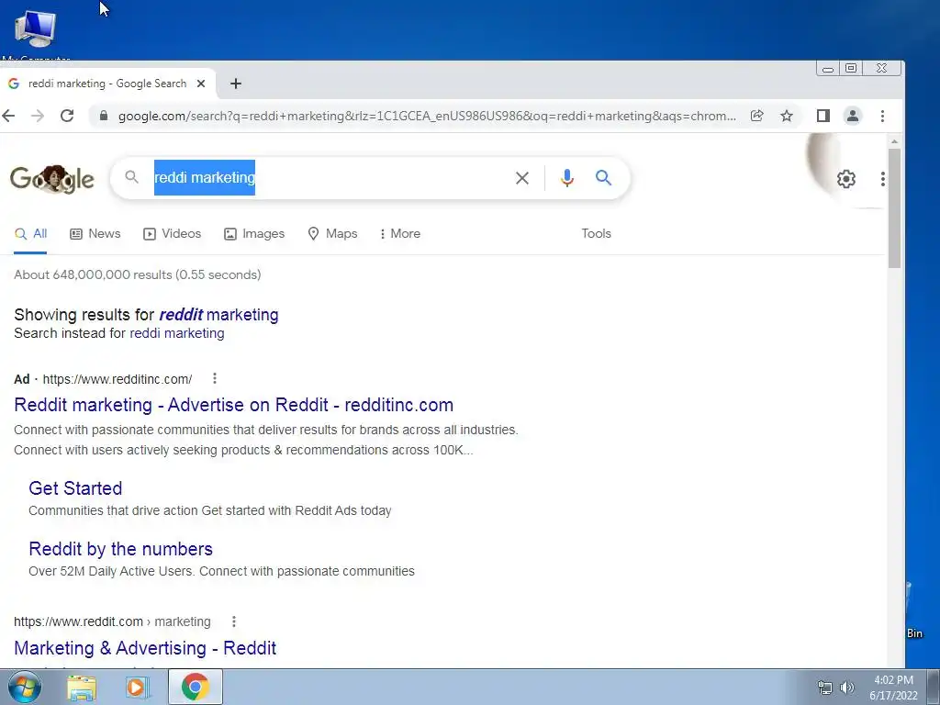940x705 pixels.
Task: Select the My Computer desktop icon
Action: pos(36,33)
